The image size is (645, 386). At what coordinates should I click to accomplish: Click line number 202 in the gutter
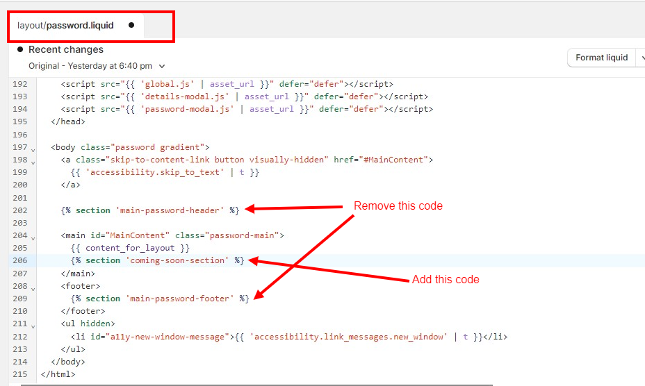pyautogui.click(x=19, y=210)
